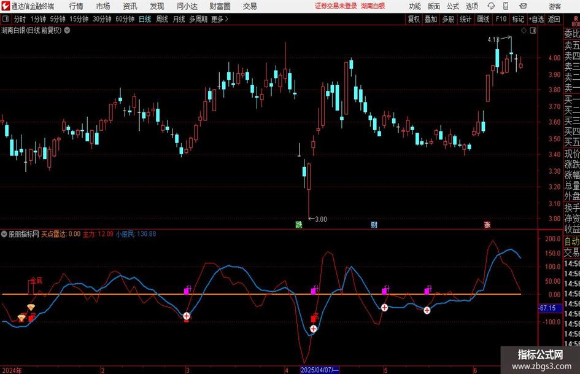
Task: Click the checkmark icon beside 股朋指标网
Action: click(x=4, y=234)
